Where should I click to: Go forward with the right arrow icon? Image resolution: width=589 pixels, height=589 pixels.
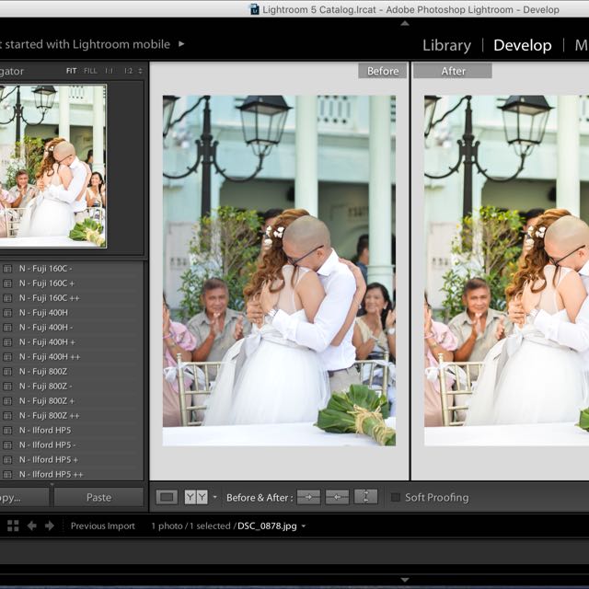(x=50, y=525)
